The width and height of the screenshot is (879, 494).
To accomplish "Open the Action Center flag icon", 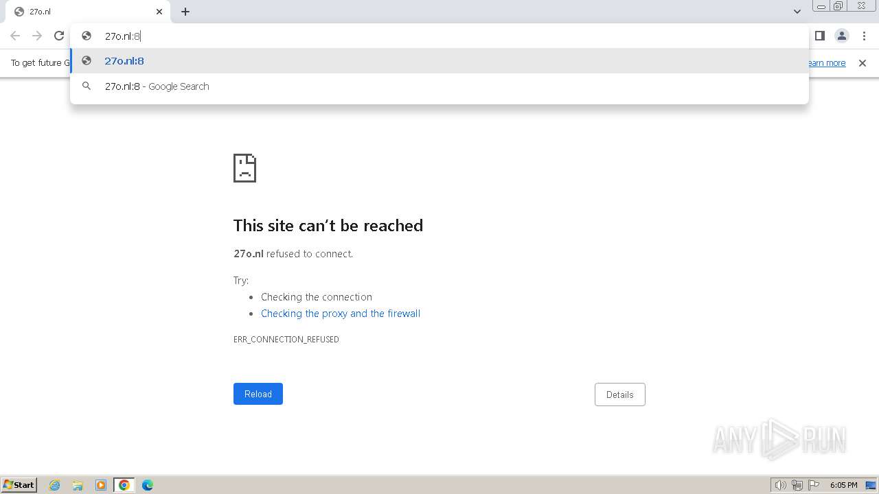I will tap(814, 485).
